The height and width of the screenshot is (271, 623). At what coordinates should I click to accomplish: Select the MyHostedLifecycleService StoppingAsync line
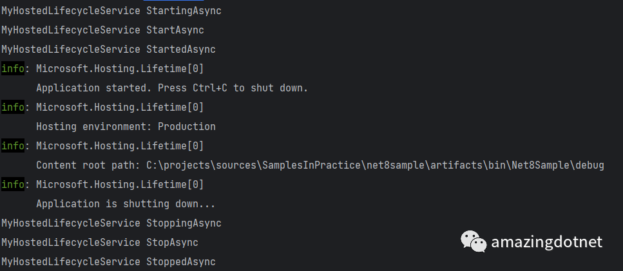[x=111, y=223]
